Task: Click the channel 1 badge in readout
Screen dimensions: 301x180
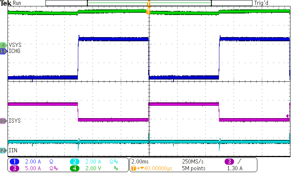Action: (15, 162)
